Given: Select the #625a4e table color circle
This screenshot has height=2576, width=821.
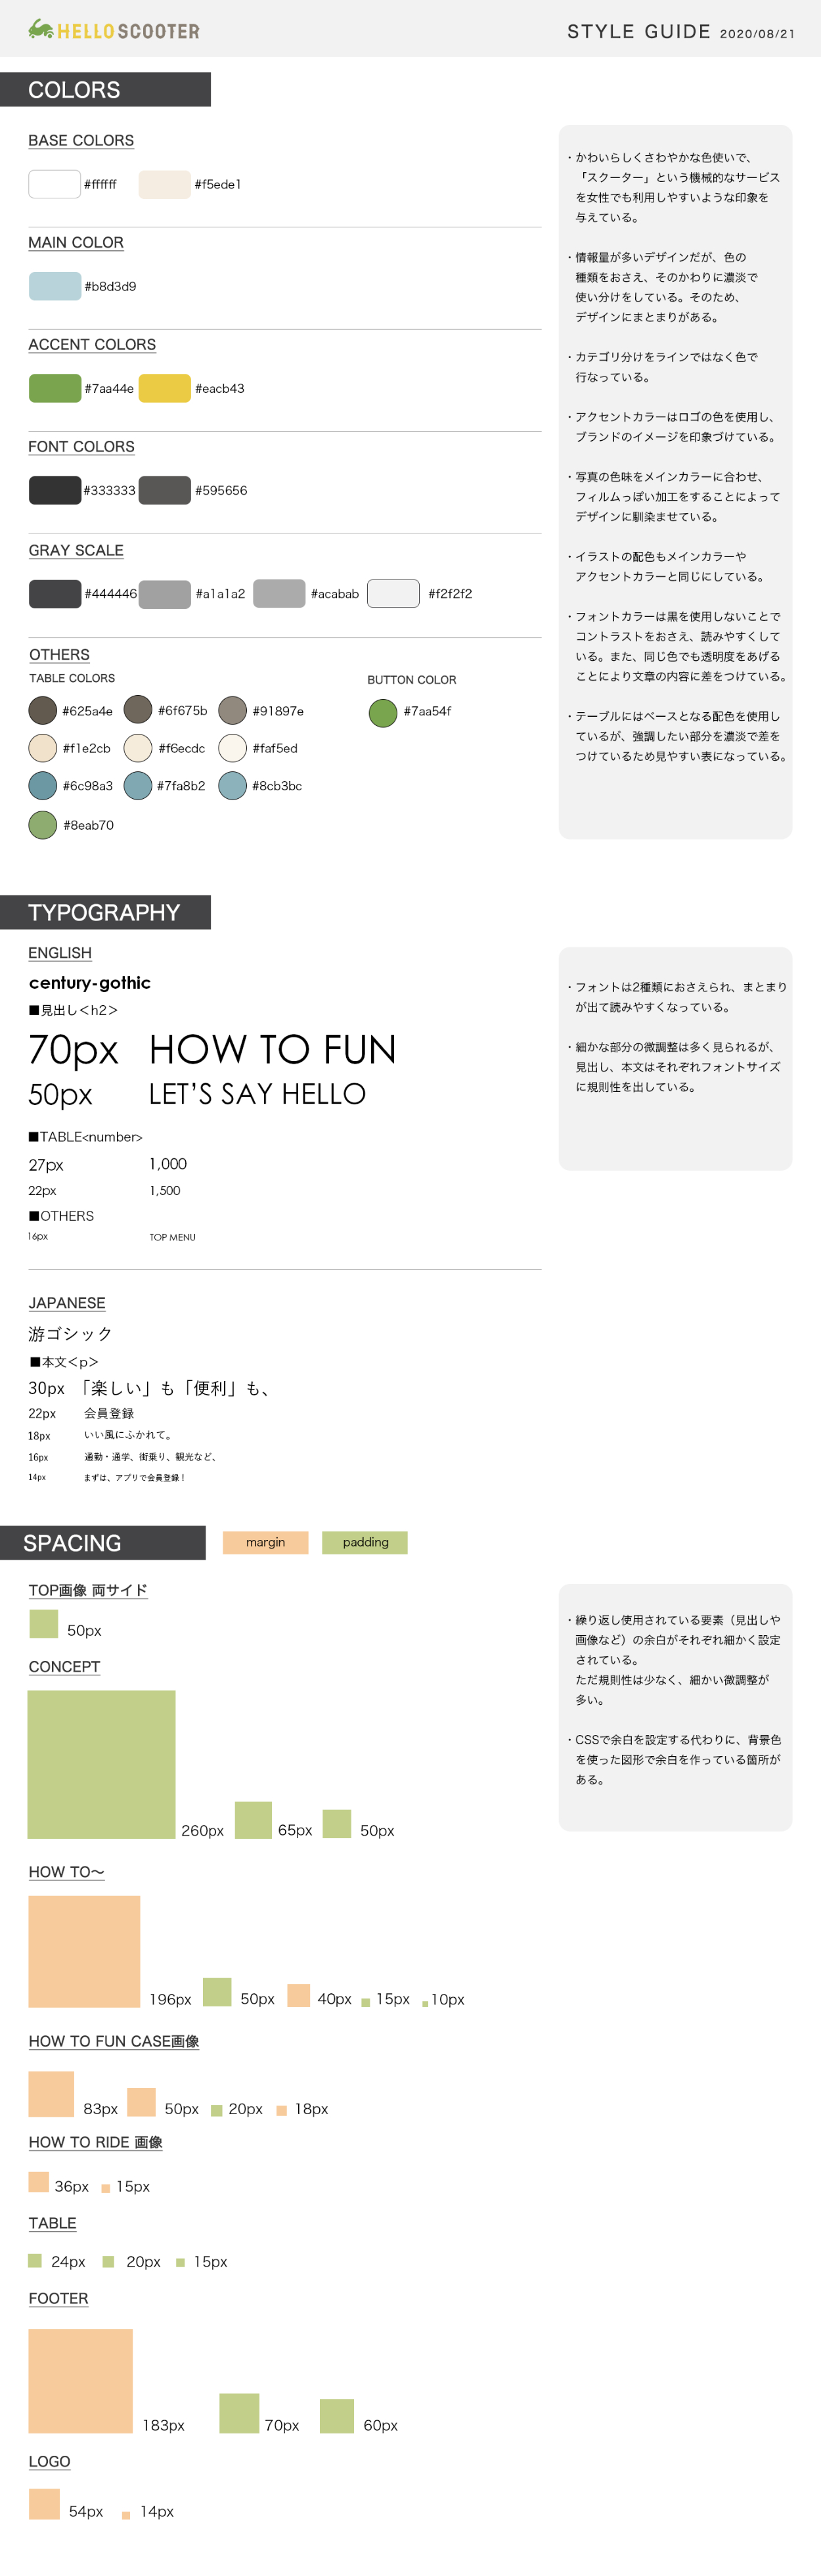Looking at the screenshot, I should tap(43, 710).
